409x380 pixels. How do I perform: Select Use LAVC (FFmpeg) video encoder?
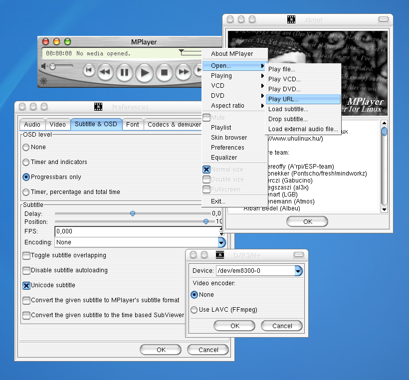pos(194,310)
